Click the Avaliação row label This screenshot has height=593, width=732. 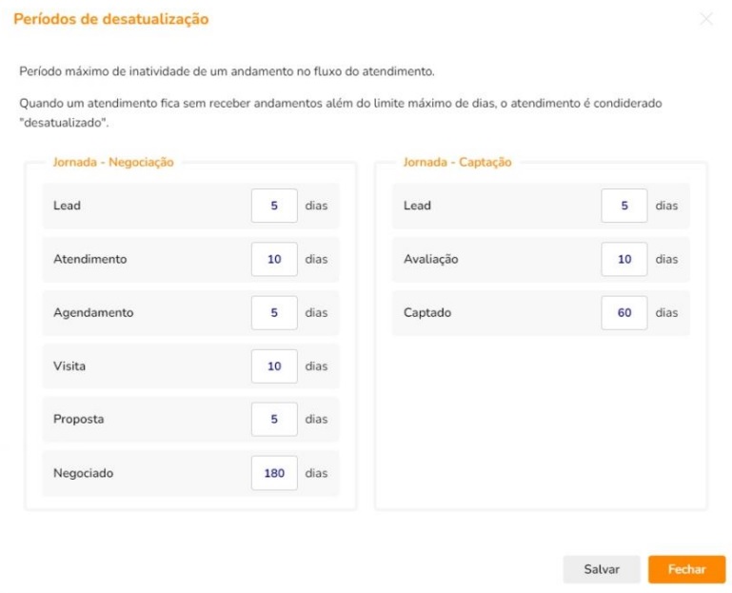tap(431, 259)
